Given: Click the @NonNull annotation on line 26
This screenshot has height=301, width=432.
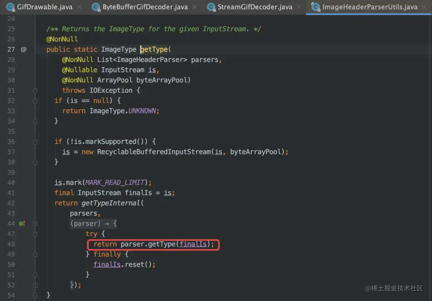Looking at the screenshot, I should pos(62,39).
